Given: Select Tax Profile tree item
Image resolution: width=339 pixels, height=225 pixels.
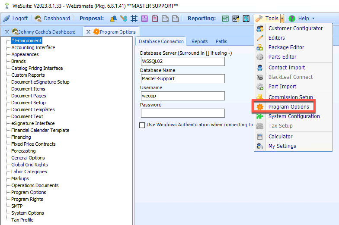Looking at the screenshot, I should tap(22, 220).
